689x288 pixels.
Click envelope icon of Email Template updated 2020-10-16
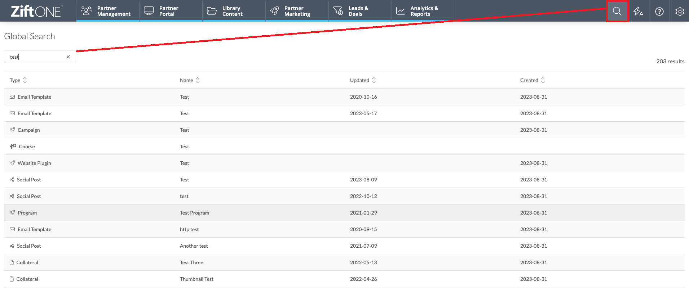tap(12, 97)
